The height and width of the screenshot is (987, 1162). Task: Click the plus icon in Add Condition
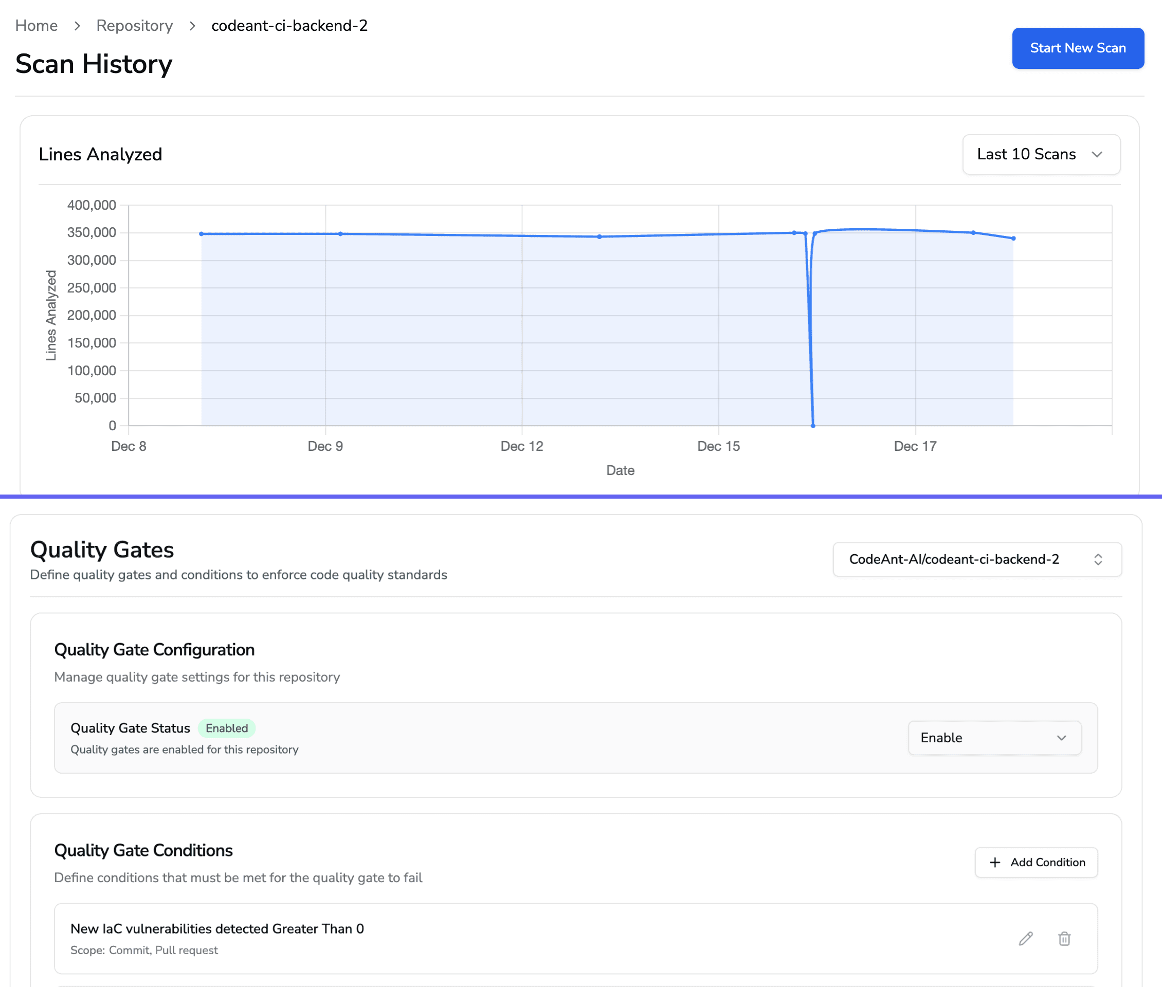pos(994,862)
